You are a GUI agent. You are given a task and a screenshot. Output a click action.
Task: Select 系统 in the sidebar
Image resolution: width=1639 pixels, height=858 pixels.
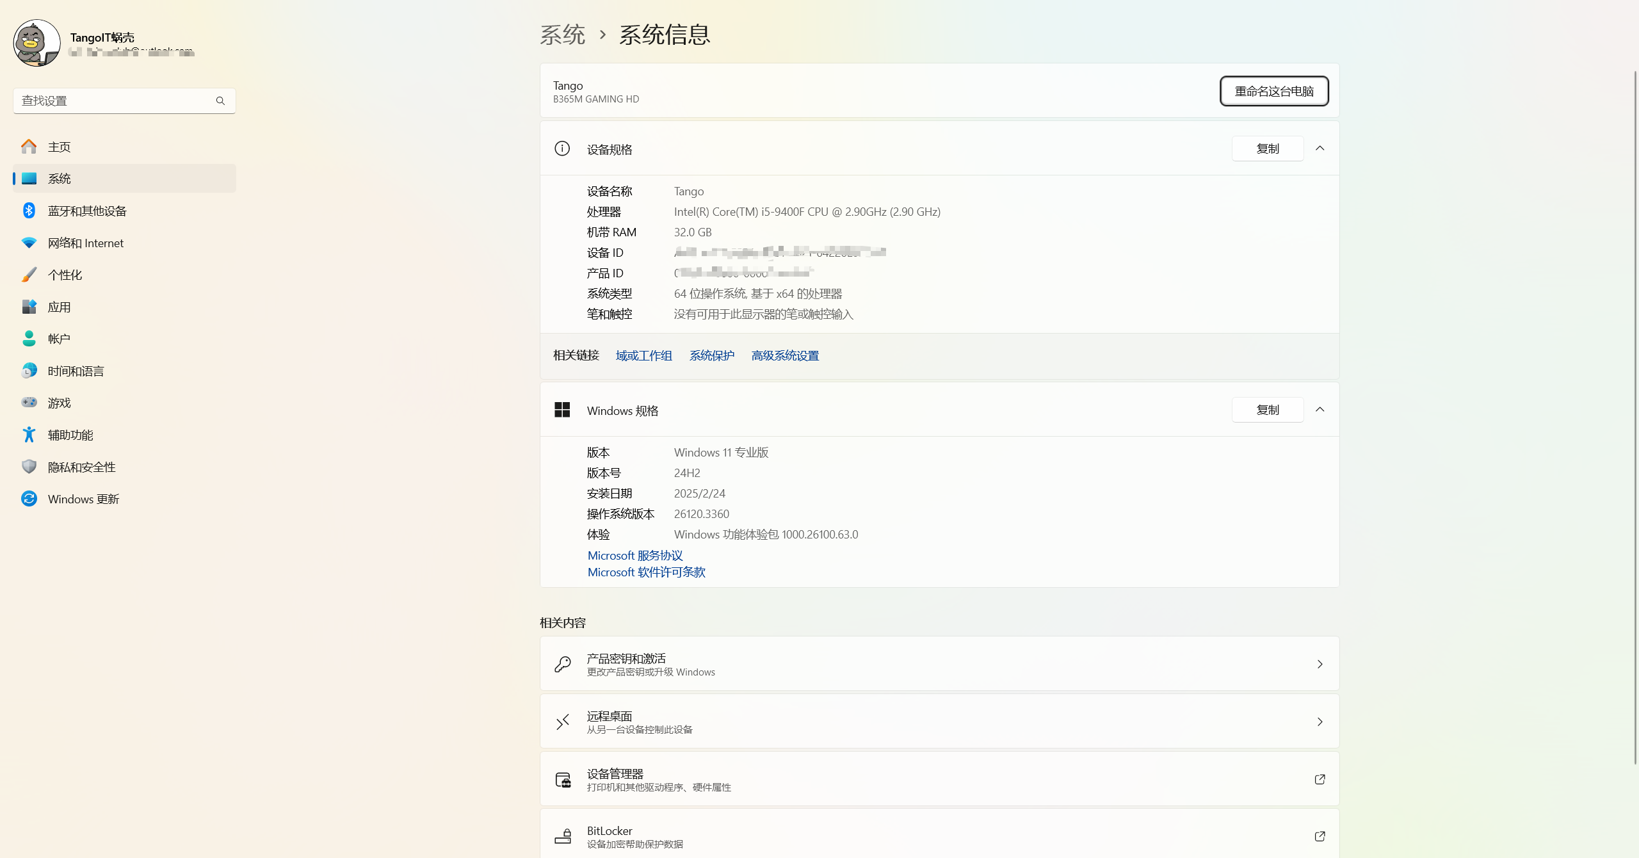[x=124, y=179]
